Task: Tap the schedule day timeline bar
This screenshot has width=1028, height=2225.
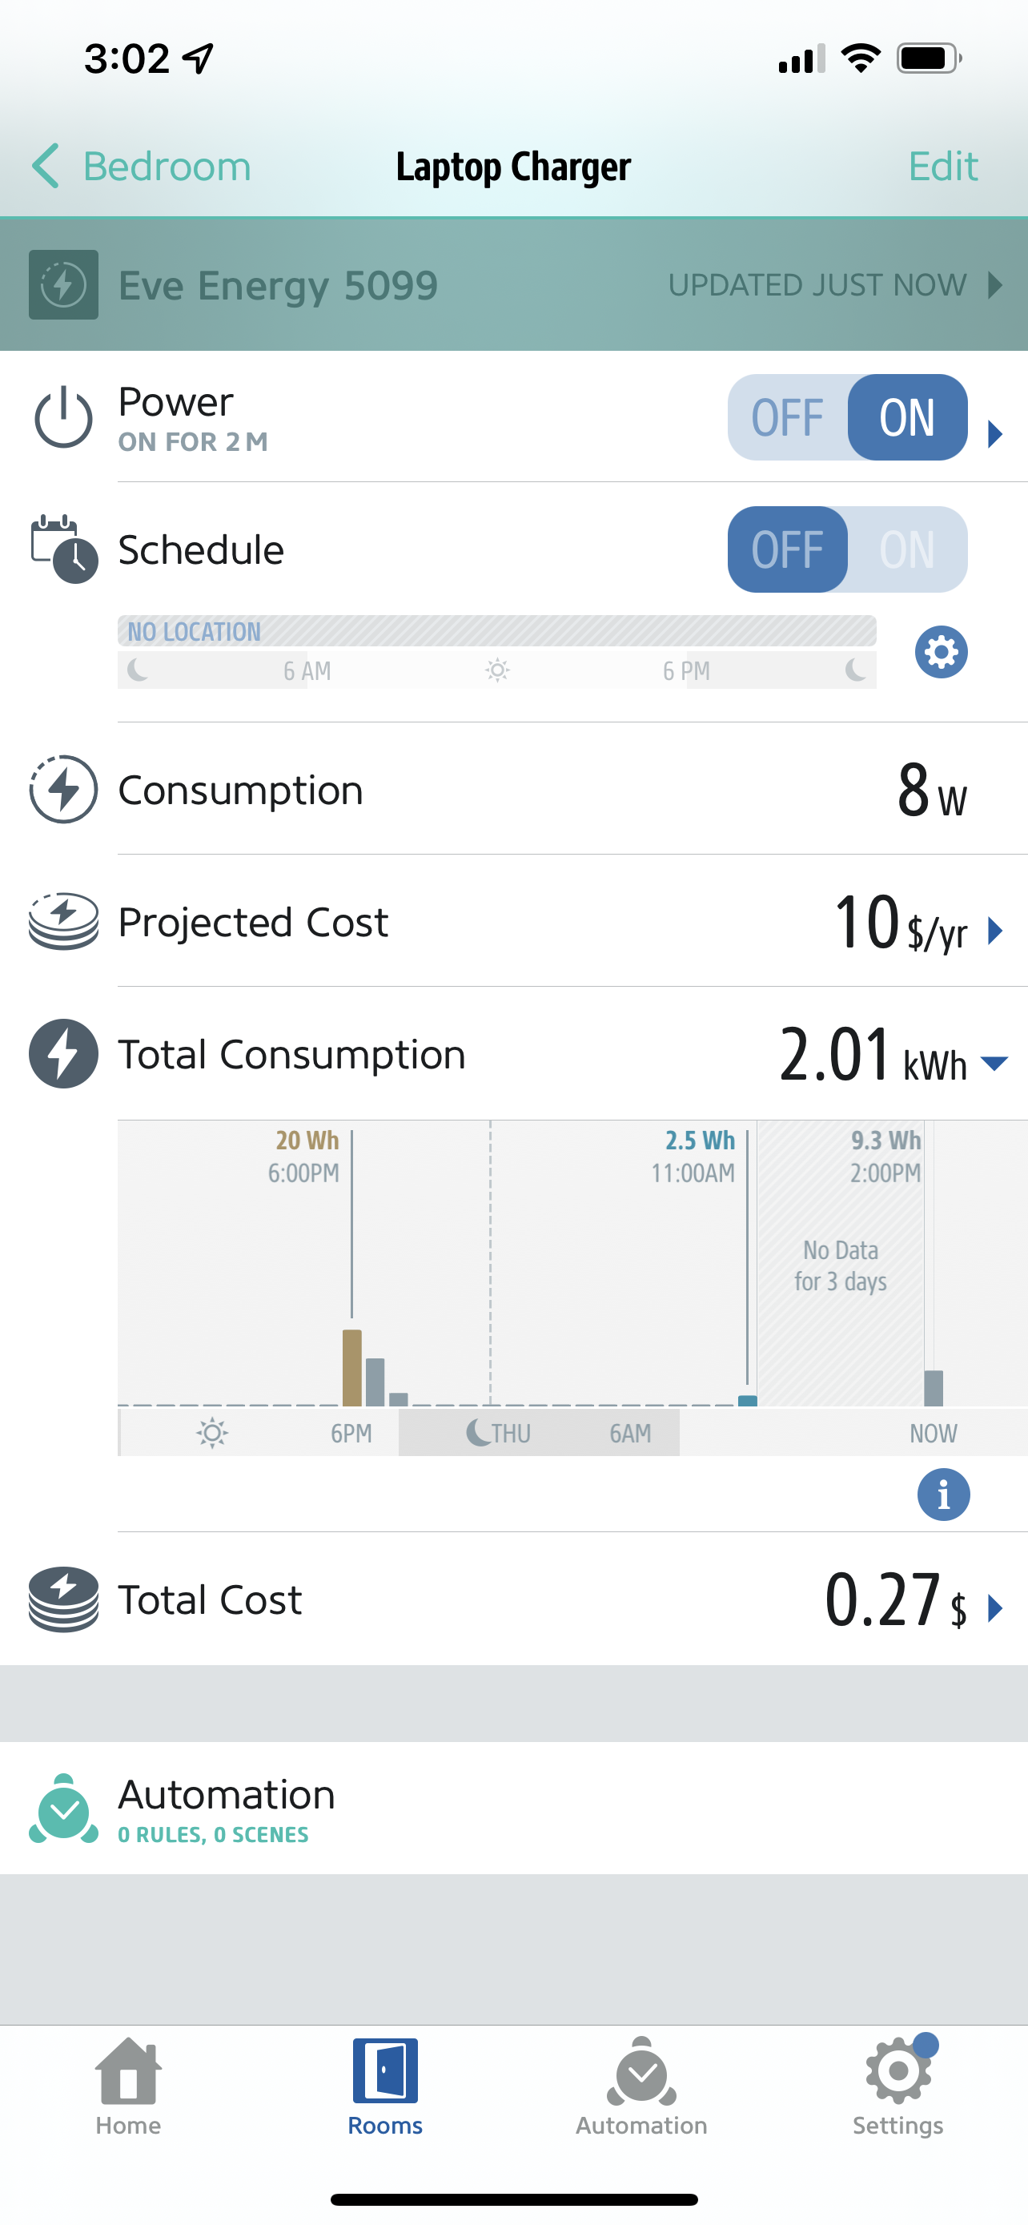Action: pyautogui.click(x=496, y=670)
